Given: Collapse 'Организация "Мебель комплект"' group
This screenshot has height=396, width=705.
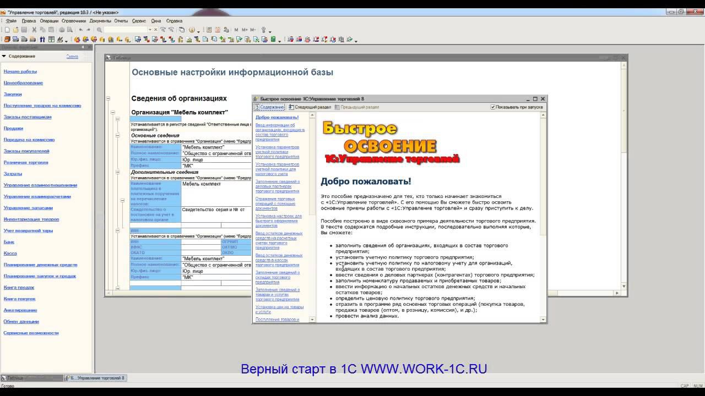Looking at the screenshot, I should [x=113, y=112].
